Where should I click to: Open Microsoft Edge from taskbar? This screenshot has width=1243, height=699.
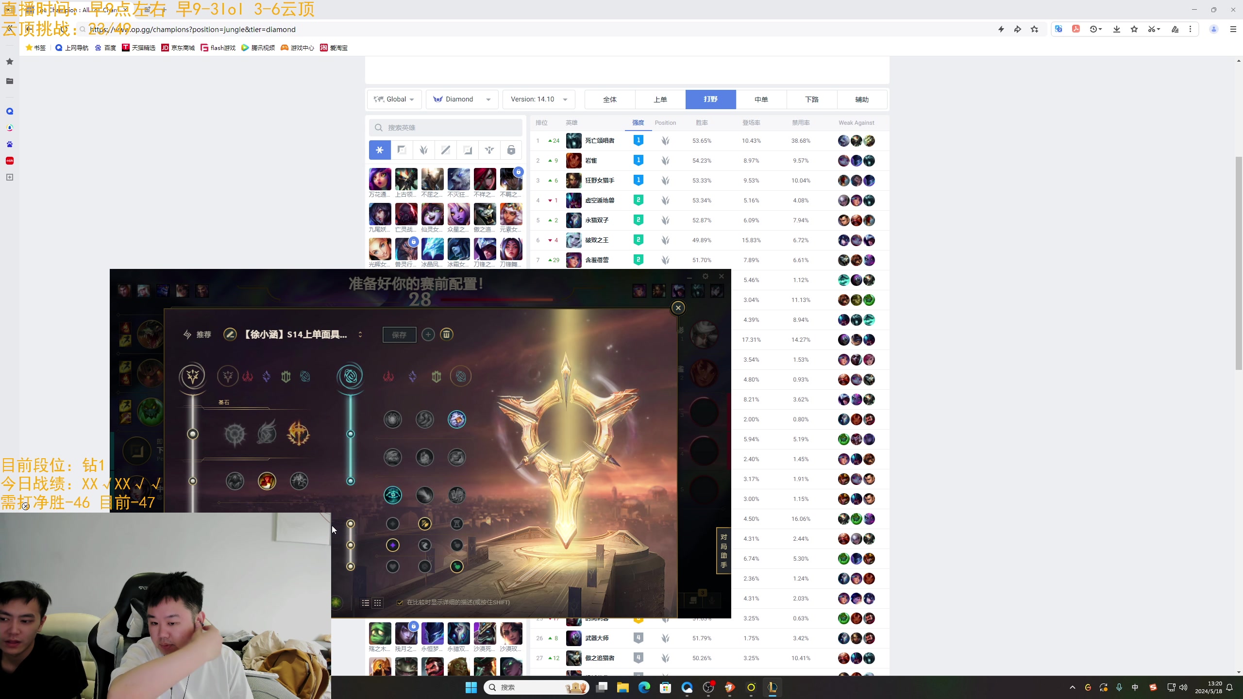coord(644,687)
